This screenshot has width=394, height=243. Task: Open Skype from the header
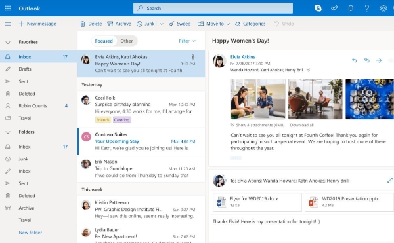[318, 9]
